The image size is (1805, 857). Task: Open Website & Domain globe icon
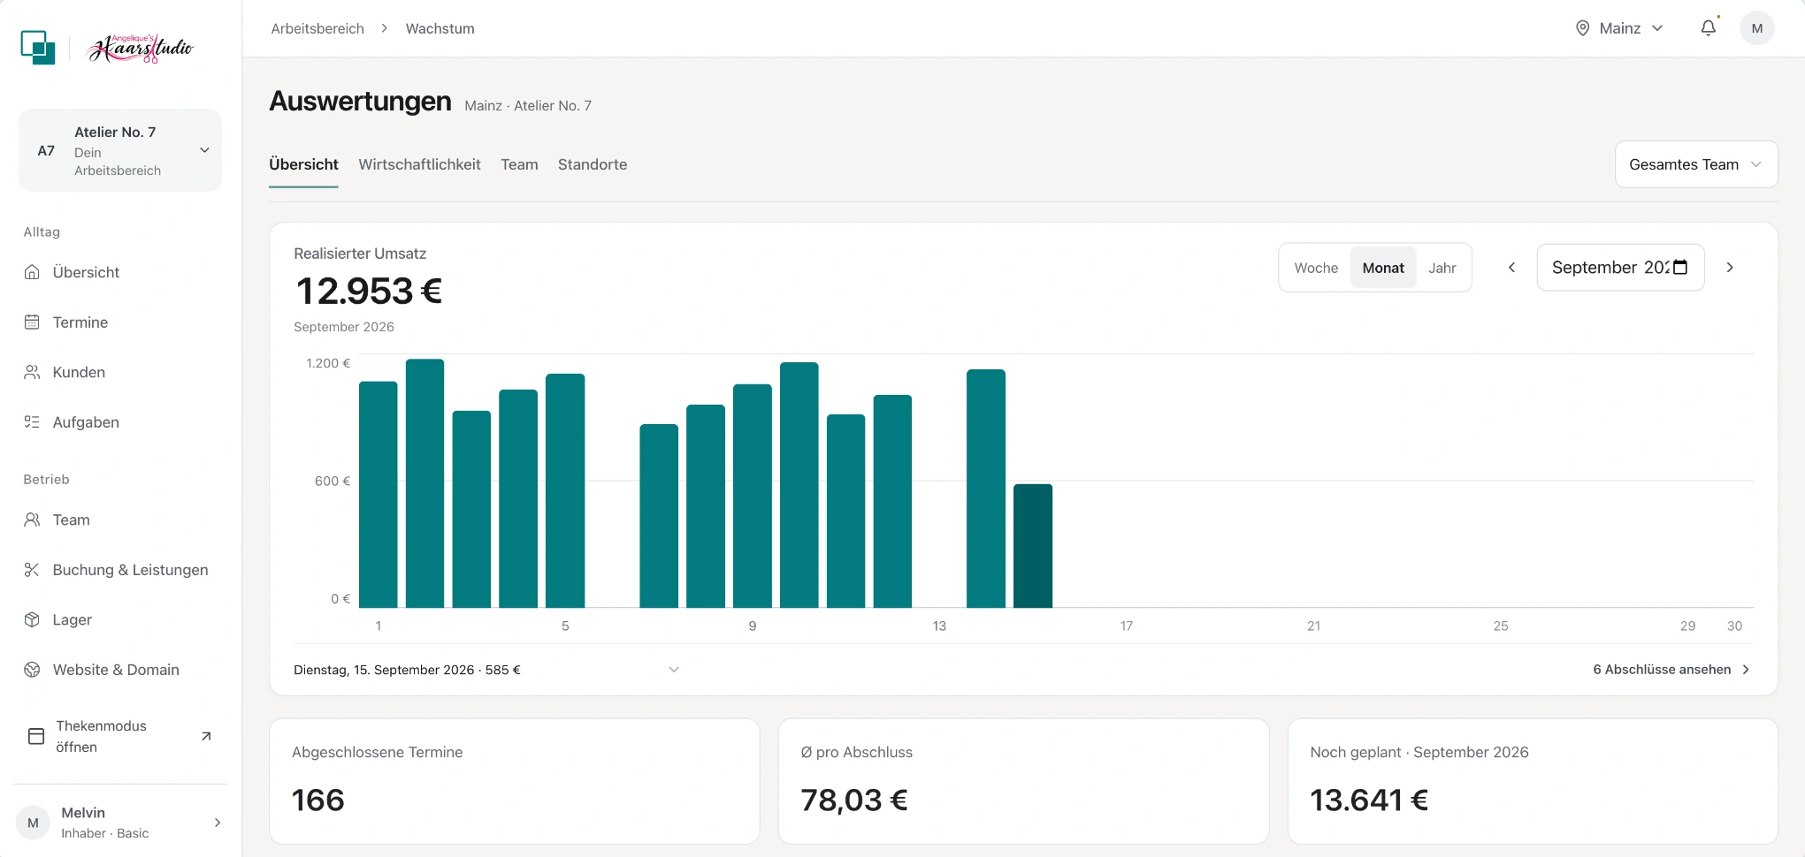tap(32, 670)
